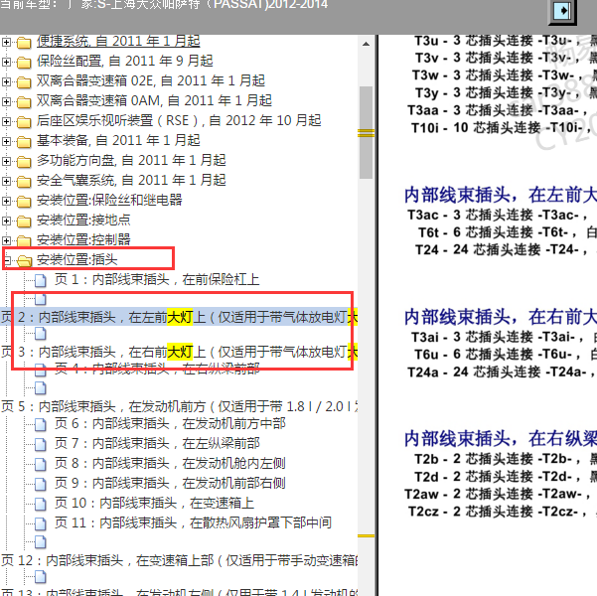Open 便捷系统, 自 2011 年 1 月起
Image resolution: width=597 pixels, height=596 pixels.
click(x=118, y=41)
